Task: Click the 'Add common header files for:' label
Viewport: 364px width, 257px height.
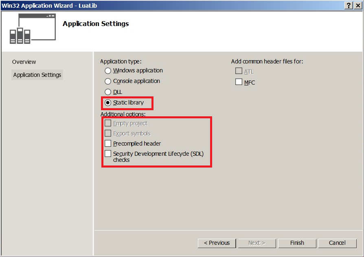Action: 267,61
